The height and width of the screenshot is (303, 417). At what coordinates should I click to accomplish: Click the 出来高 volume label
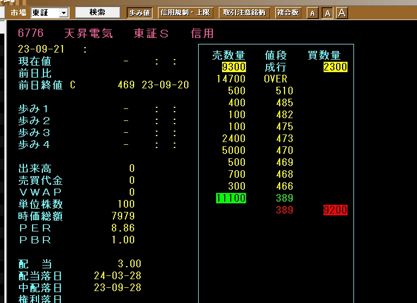click(x=35, y=169)
